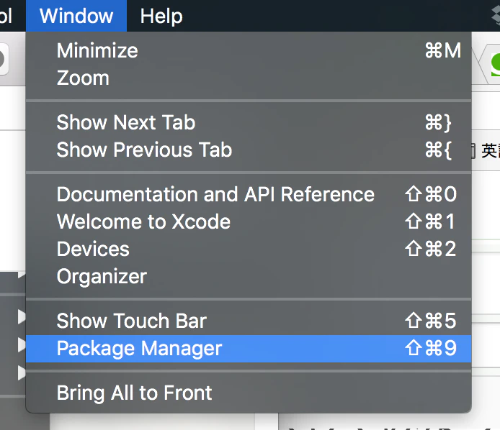Open the partially visible Source Control menu

tap(6, 16)
